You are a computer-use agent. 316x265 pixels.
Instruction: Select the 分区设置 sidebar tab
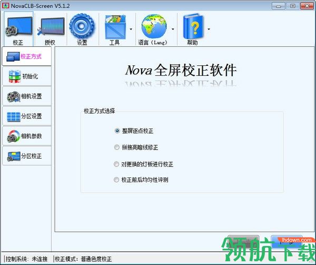click(x=27, y=116)
